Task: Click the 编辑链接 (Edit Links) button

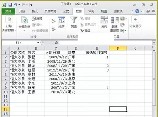Action: (40, 31)
